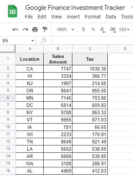Select the Paint format roller icon

click(45, 30)
